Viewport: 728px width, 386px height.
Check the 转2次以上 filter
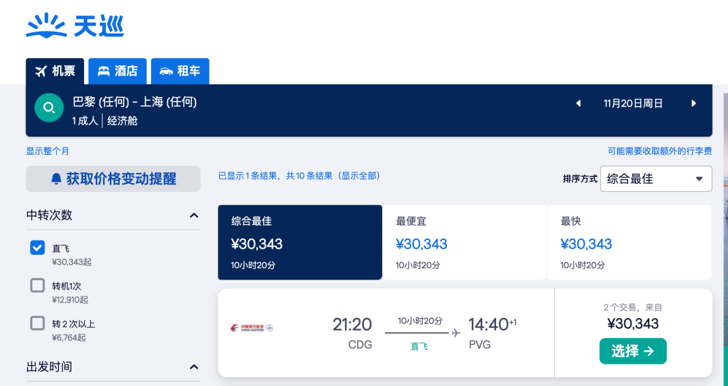pyautogui.click(x=38, y=323)
